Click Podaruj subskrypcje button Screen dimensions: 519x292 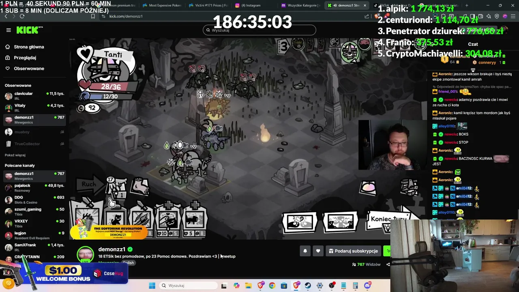[x=353, y=251]
